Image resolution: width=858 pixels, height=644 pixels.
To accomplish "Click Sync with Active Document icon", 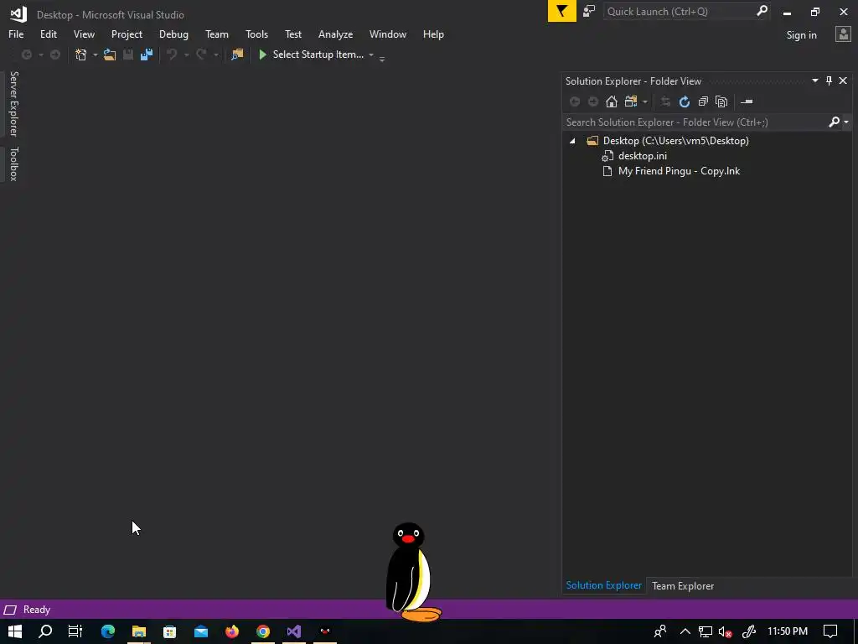I will coord(665,101).
